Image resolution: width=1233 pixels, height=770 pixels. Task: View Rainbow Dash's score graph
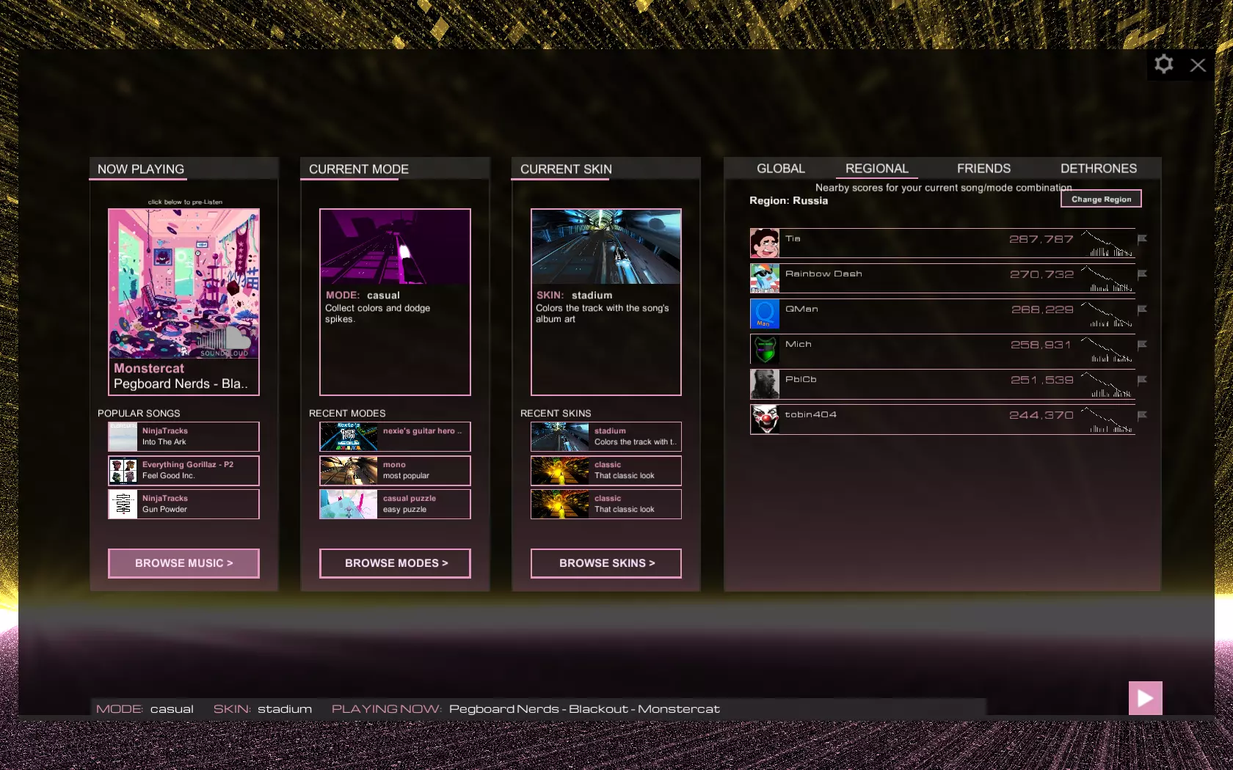coord(1107,279)
